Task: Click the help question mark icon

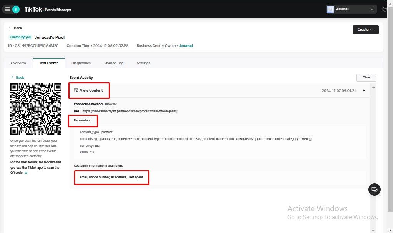Action: [x=385, y=9]
